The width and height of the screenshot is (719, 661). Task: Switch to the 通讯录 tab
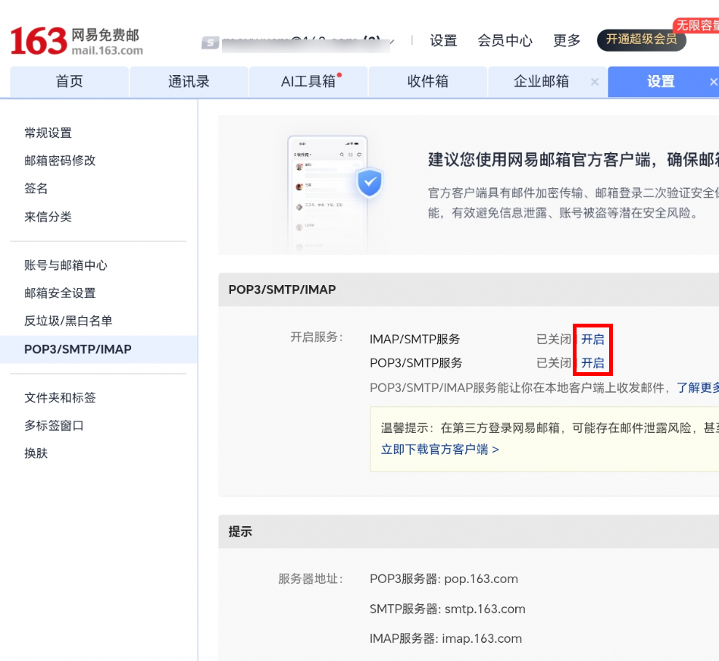(x=189, y=82)
